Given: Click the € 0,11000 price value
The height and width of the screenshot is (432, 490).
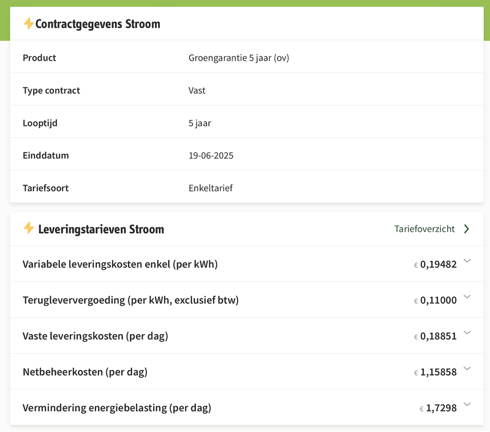Looking at the screenshot, I should point(435,300).
